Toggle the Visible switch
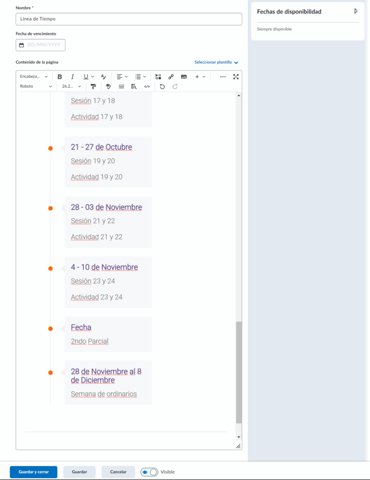 (149, 472)
